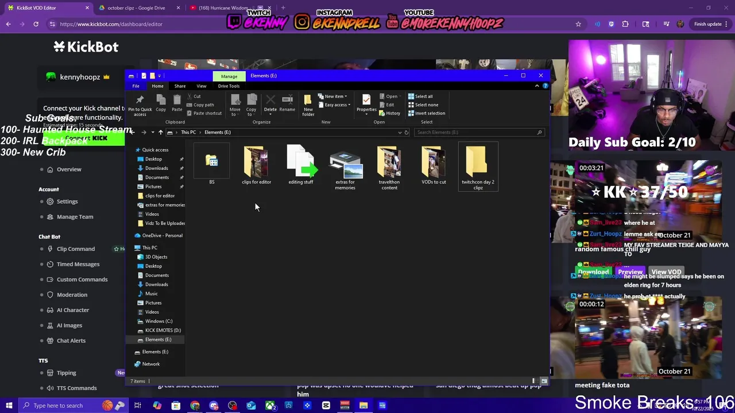The width and height of the screenshot is (735, 413).
Task: Select the clips for editor folder
Action: pos(256,166)
